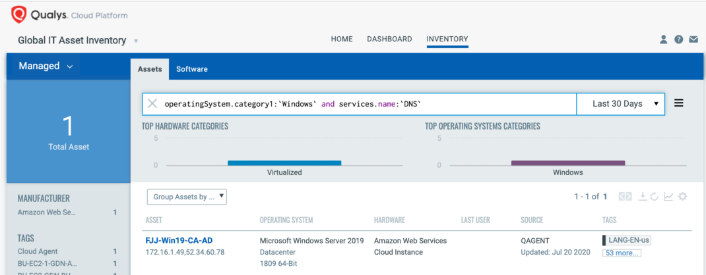Open the Group Assets by dropdown
Screen dimensions: 706x275
[x=187, y=197]
